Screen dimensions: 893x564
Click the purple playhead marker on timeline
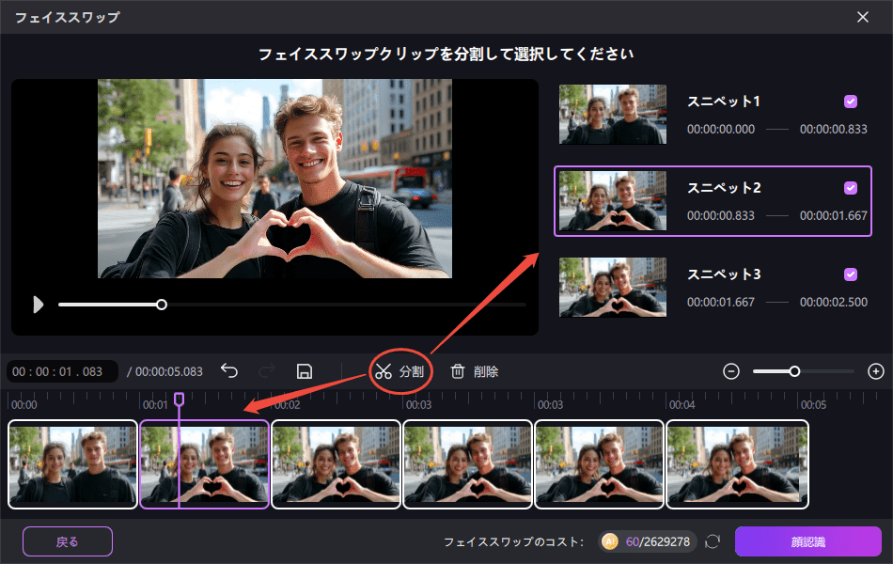coord(179,399)
